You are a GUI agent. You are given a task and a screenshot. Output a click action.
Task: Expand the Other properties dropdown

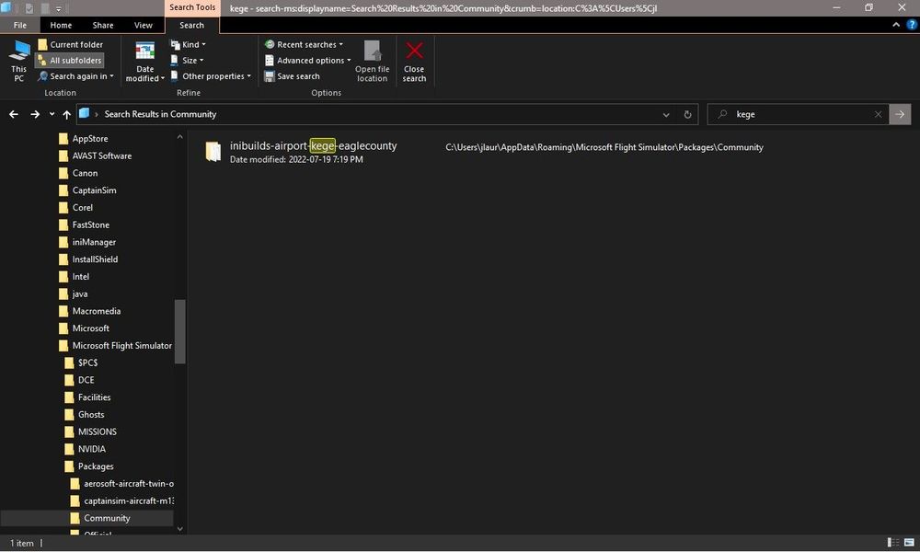[x=212, y=76]
